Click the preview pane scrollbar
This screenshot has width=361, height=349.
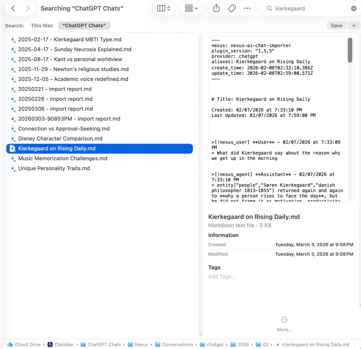click(350, 50)
